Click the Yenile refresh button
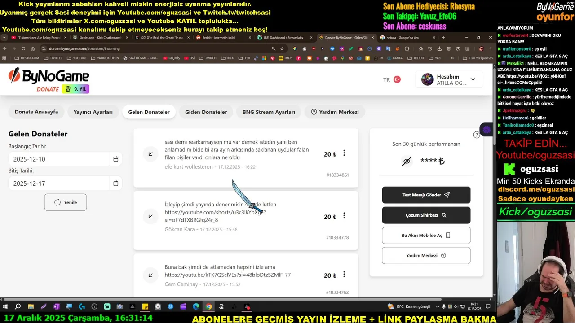Image resolution: width=575 pixels, height=323 pixels. (66, 202)
